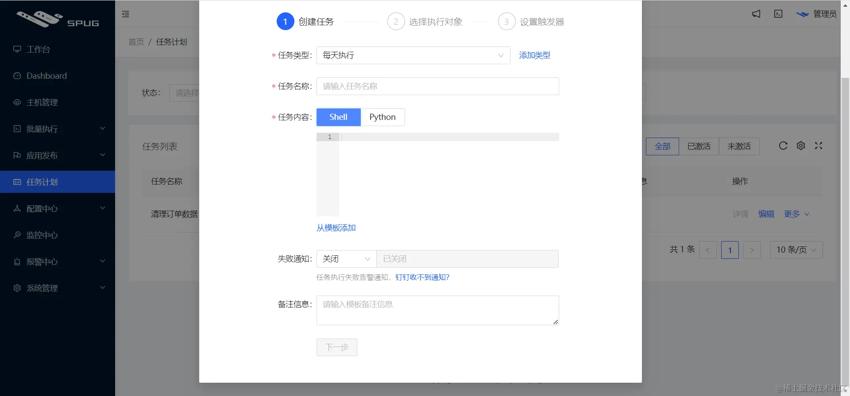The height and width of the screenshot is (396, 850).
Task: Click the 添加类型 link
Action: coord(535,55)
